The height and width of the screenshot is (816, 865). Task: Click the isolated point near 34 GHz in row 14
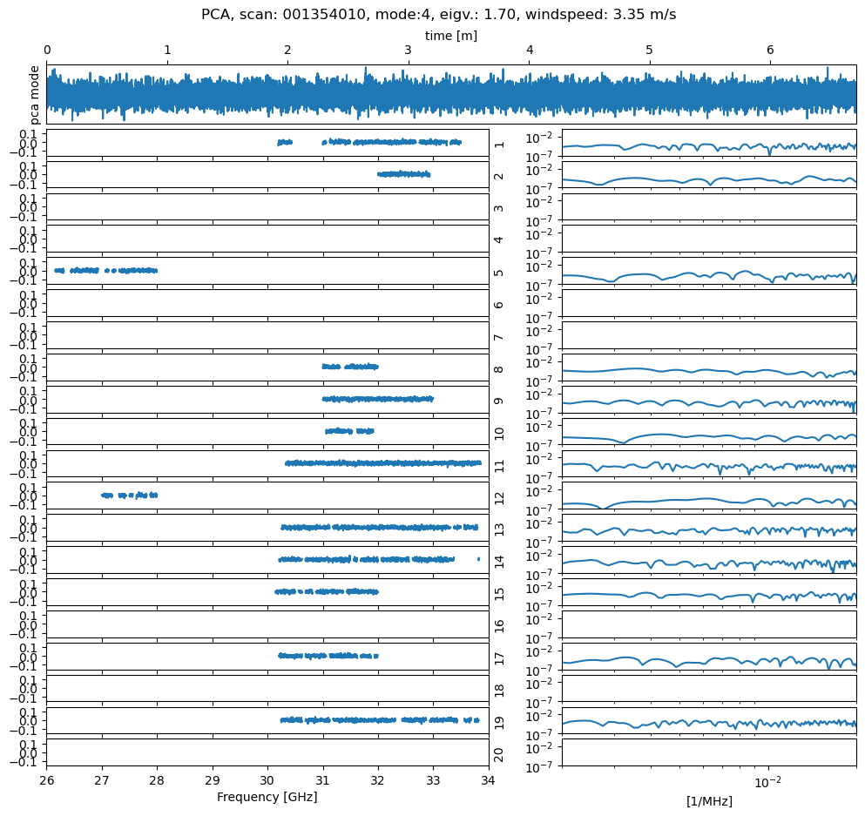478,559
